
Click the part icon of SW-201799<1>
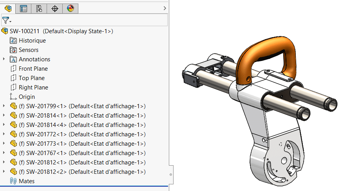(14, 106)
